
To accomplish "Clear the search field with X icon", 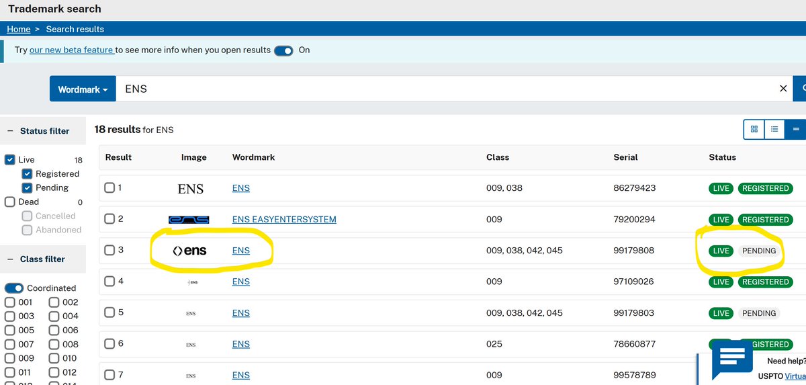I will click(783, 89).
